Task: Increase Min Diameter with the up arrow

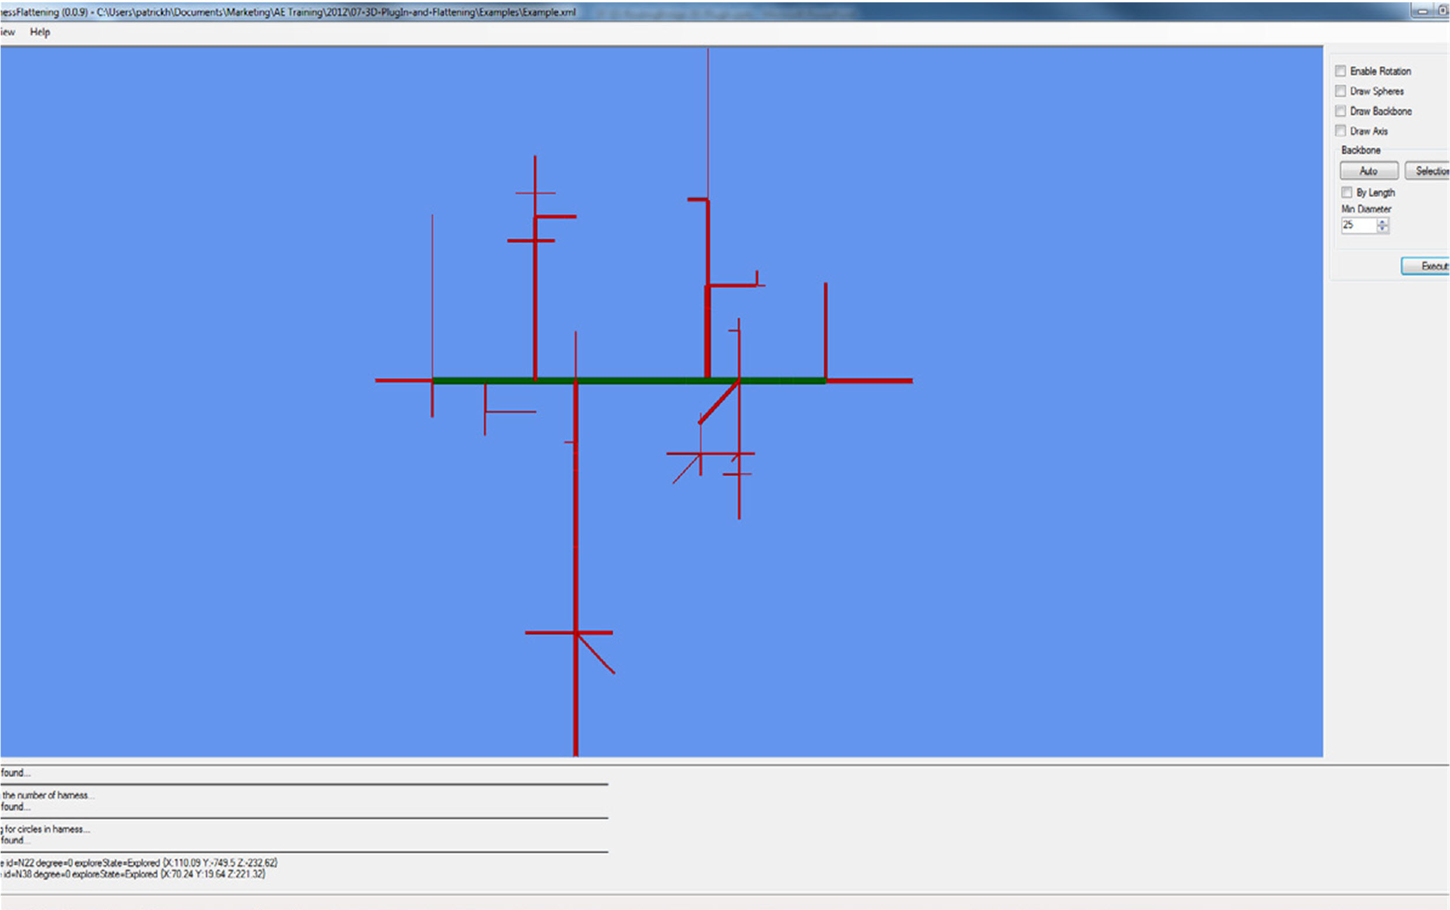Action: (1382, 221)
